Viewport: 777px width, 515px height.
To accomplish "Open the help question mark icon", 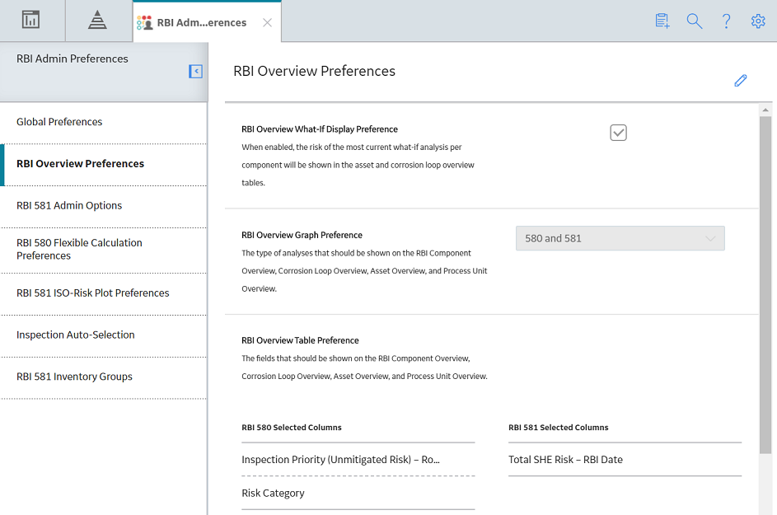I will coord(727,21).
